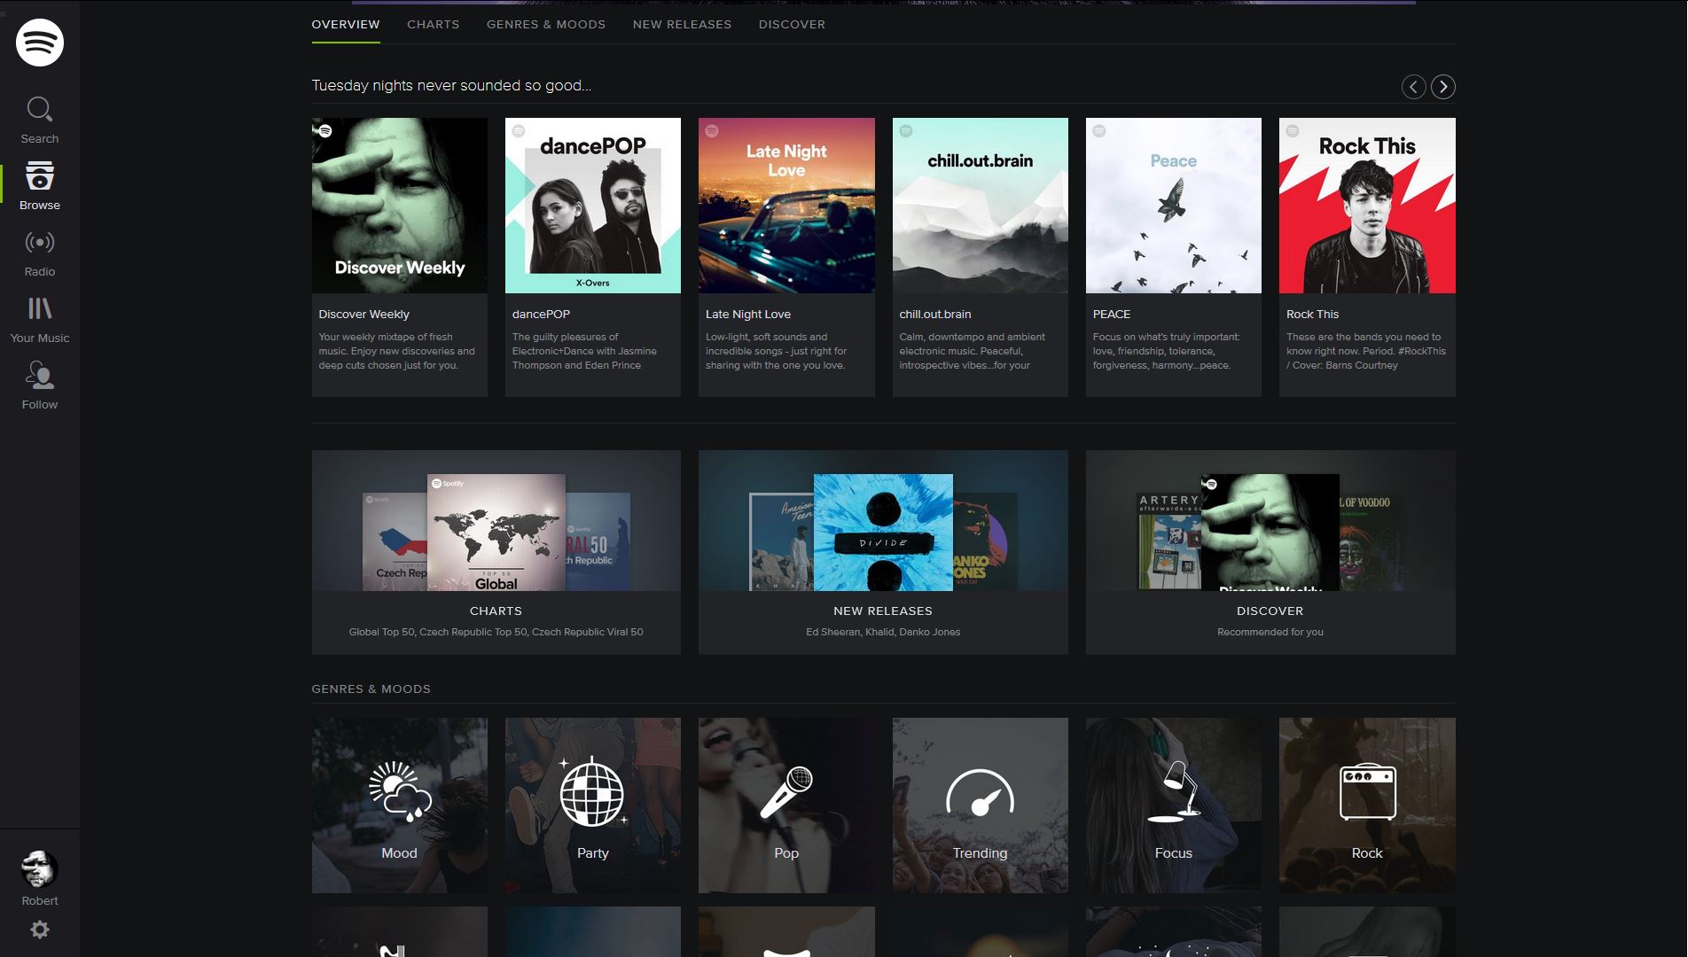This screenshot has width=1688, height=957.
Task: Click the chill.out.brain title link
Action: click(x=935, y=314)
